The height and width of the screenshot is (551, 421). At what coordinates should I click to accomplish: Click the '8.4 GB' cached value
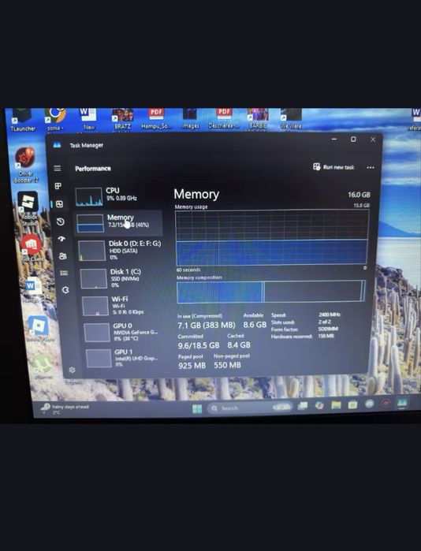coord(239,344)
